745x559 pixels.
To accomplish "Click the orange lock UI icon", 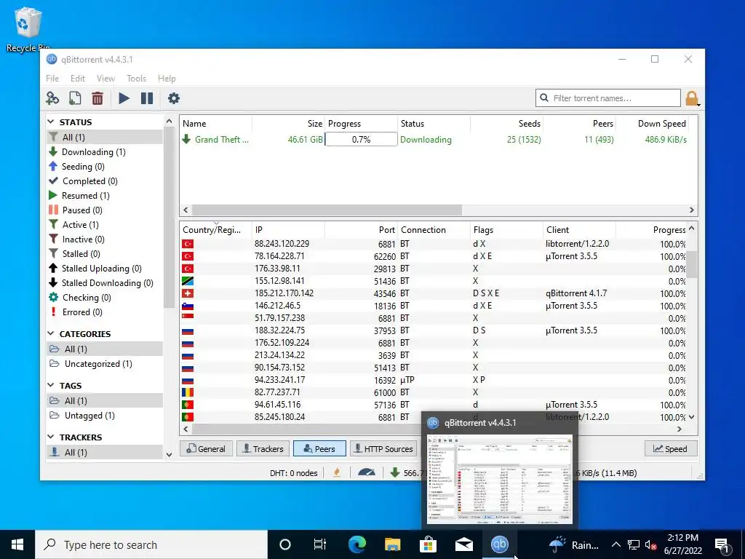I will coord(692,98).
